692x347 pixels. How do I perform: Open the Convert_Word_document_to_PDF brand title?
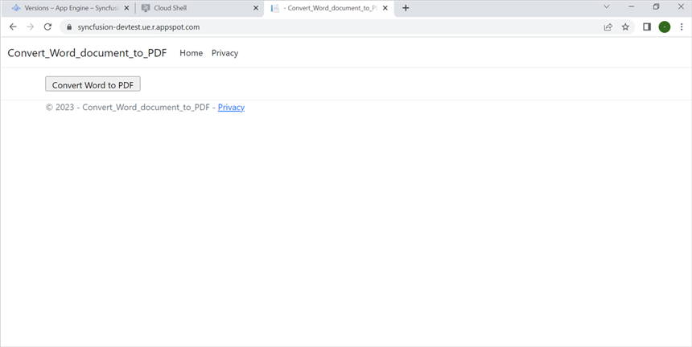click(x=87, y=53)
